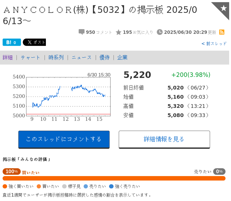Click このスレッドにコメントする button
This screenshot has width=231, height=201.
[x=64, y=140]
